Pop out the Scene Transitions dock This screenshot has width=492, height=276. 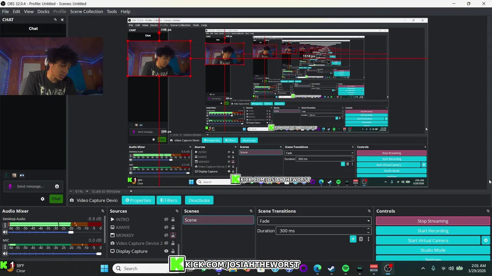369,211
